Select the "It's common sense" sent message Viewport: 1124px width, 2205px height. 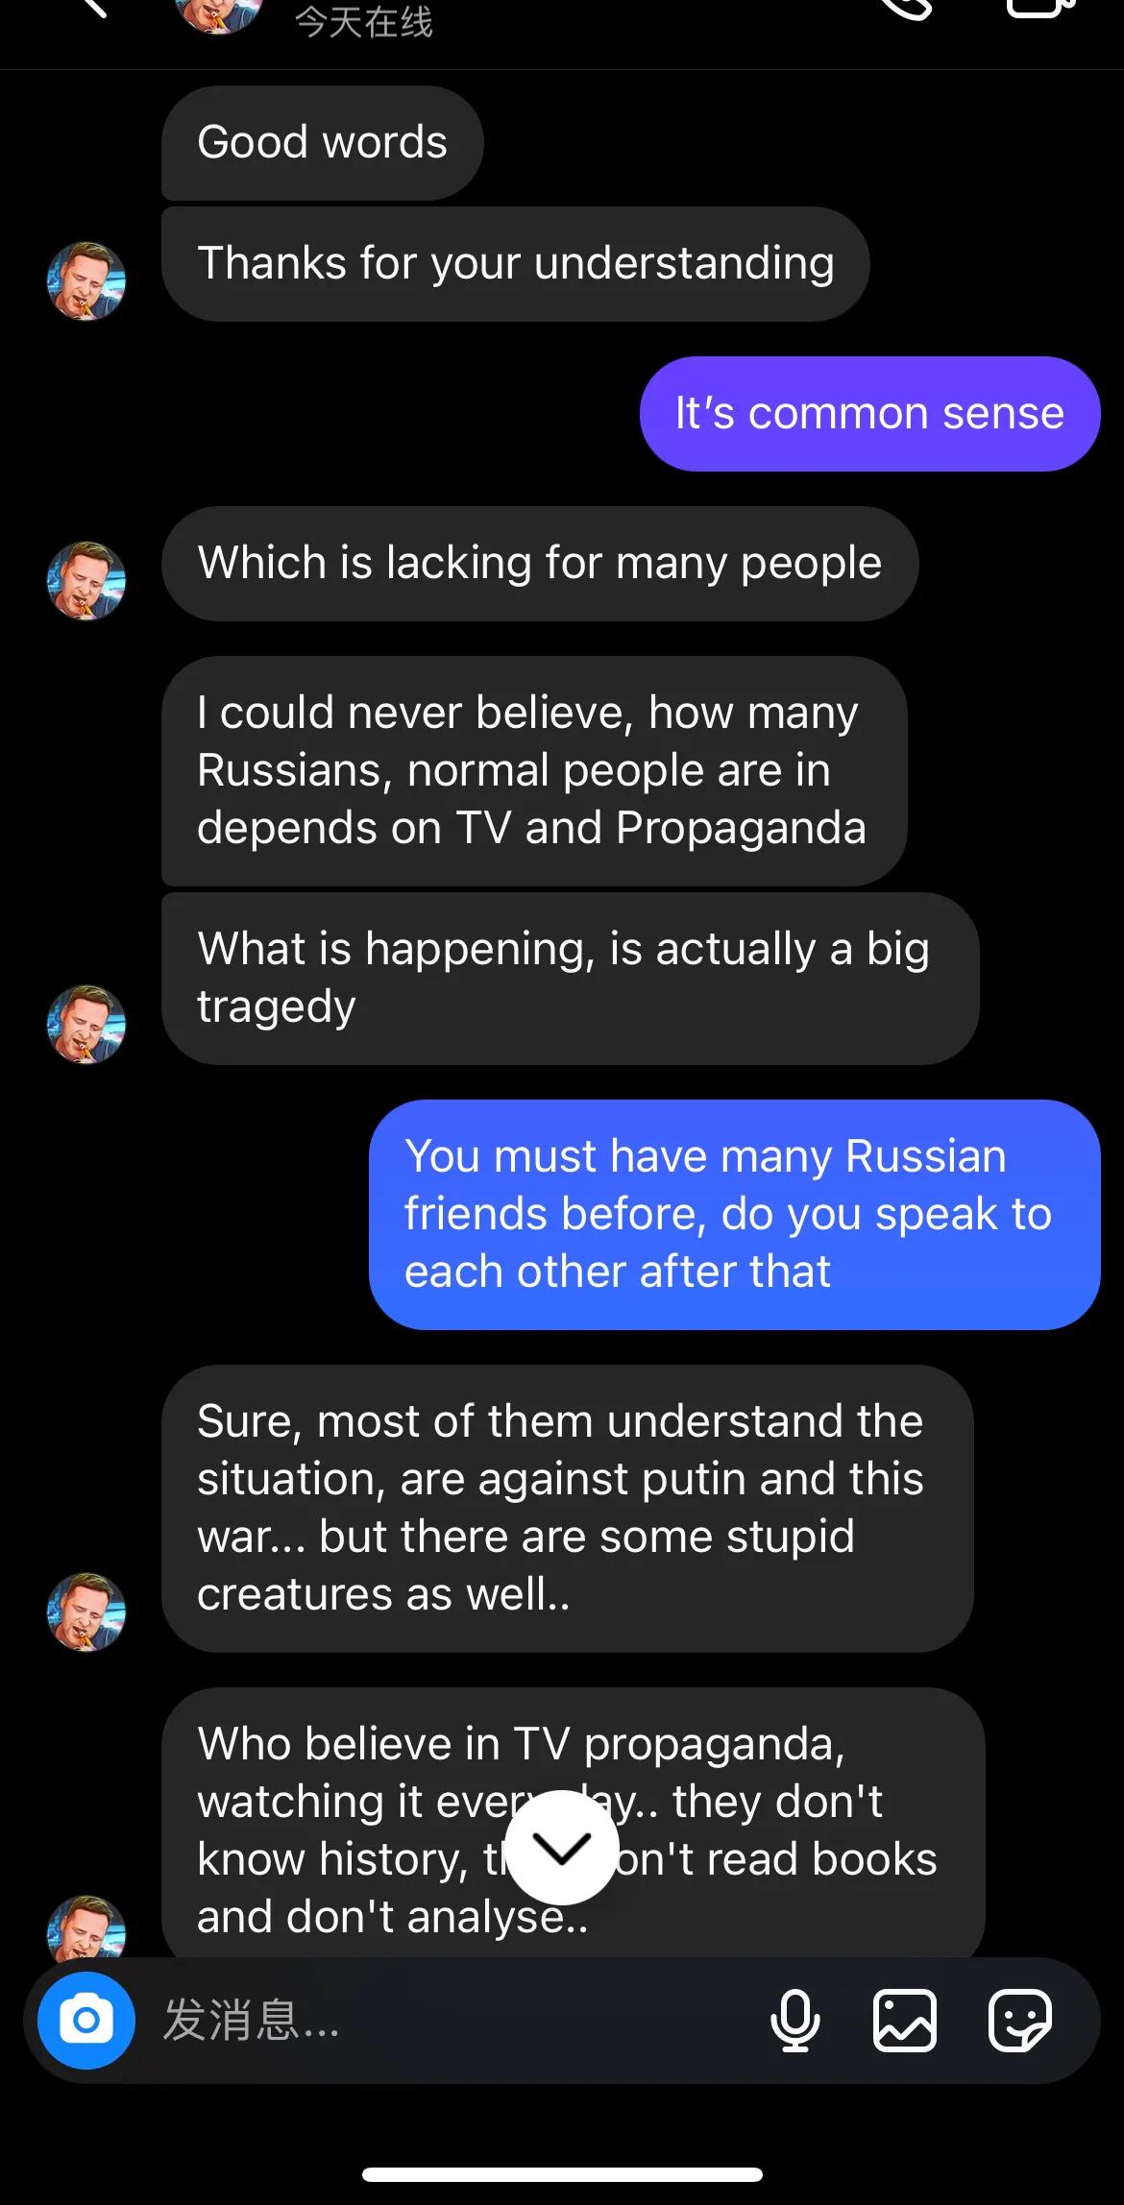[x=869, y=414]
